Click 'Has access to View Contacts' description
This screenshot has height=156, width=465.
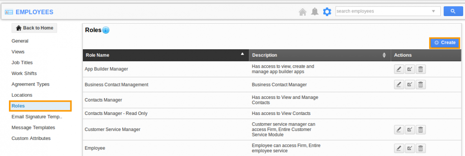pos(281,113)
